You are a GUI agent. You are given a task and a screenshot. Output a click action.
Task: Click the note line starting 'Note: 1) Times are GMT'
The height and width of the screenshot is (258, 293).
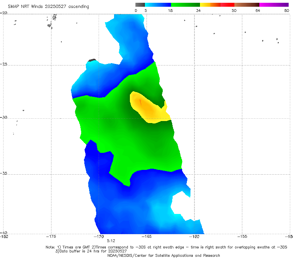tap(166, 247)
